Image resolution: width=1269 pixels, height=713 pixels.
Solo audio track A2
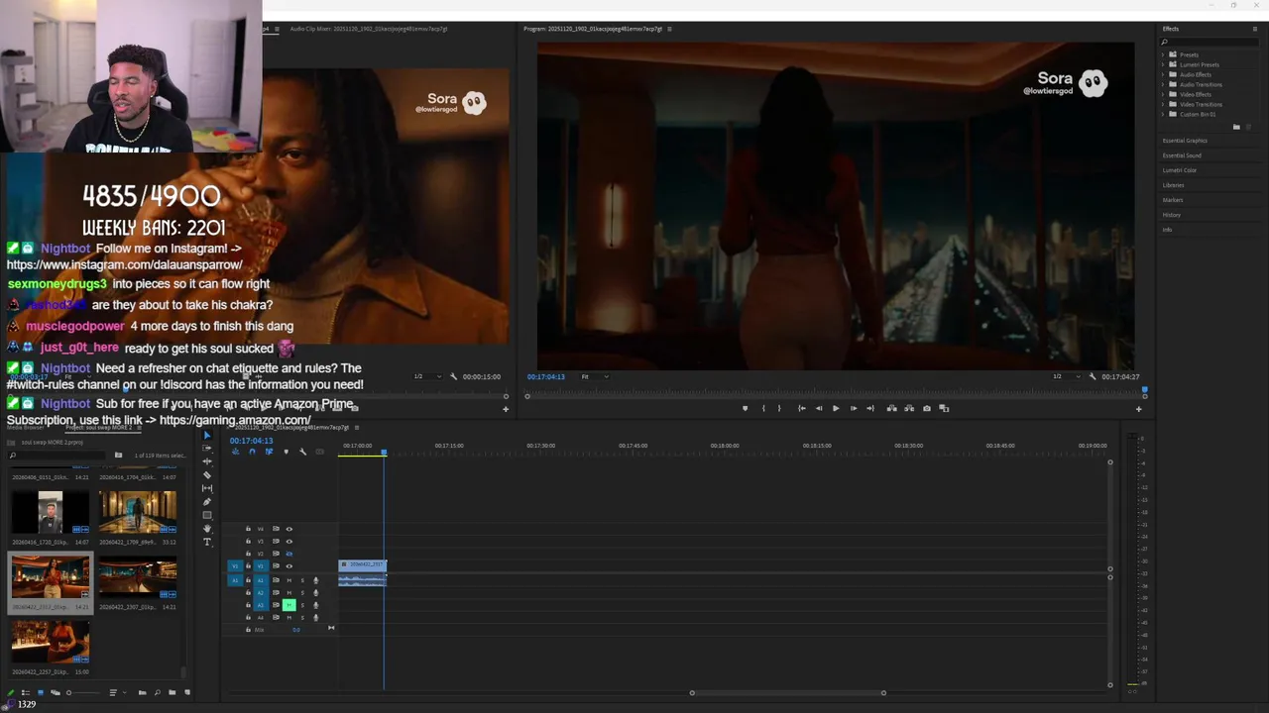(x=302, y=592)
